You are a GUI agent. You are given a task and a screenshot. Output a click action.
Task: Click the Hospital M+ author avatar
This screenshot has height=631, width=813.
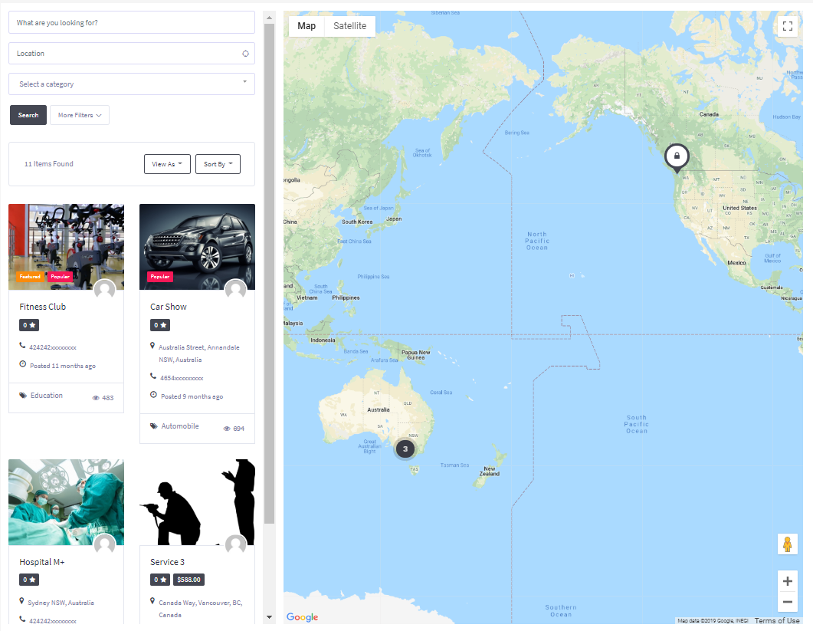coord(105,544)
